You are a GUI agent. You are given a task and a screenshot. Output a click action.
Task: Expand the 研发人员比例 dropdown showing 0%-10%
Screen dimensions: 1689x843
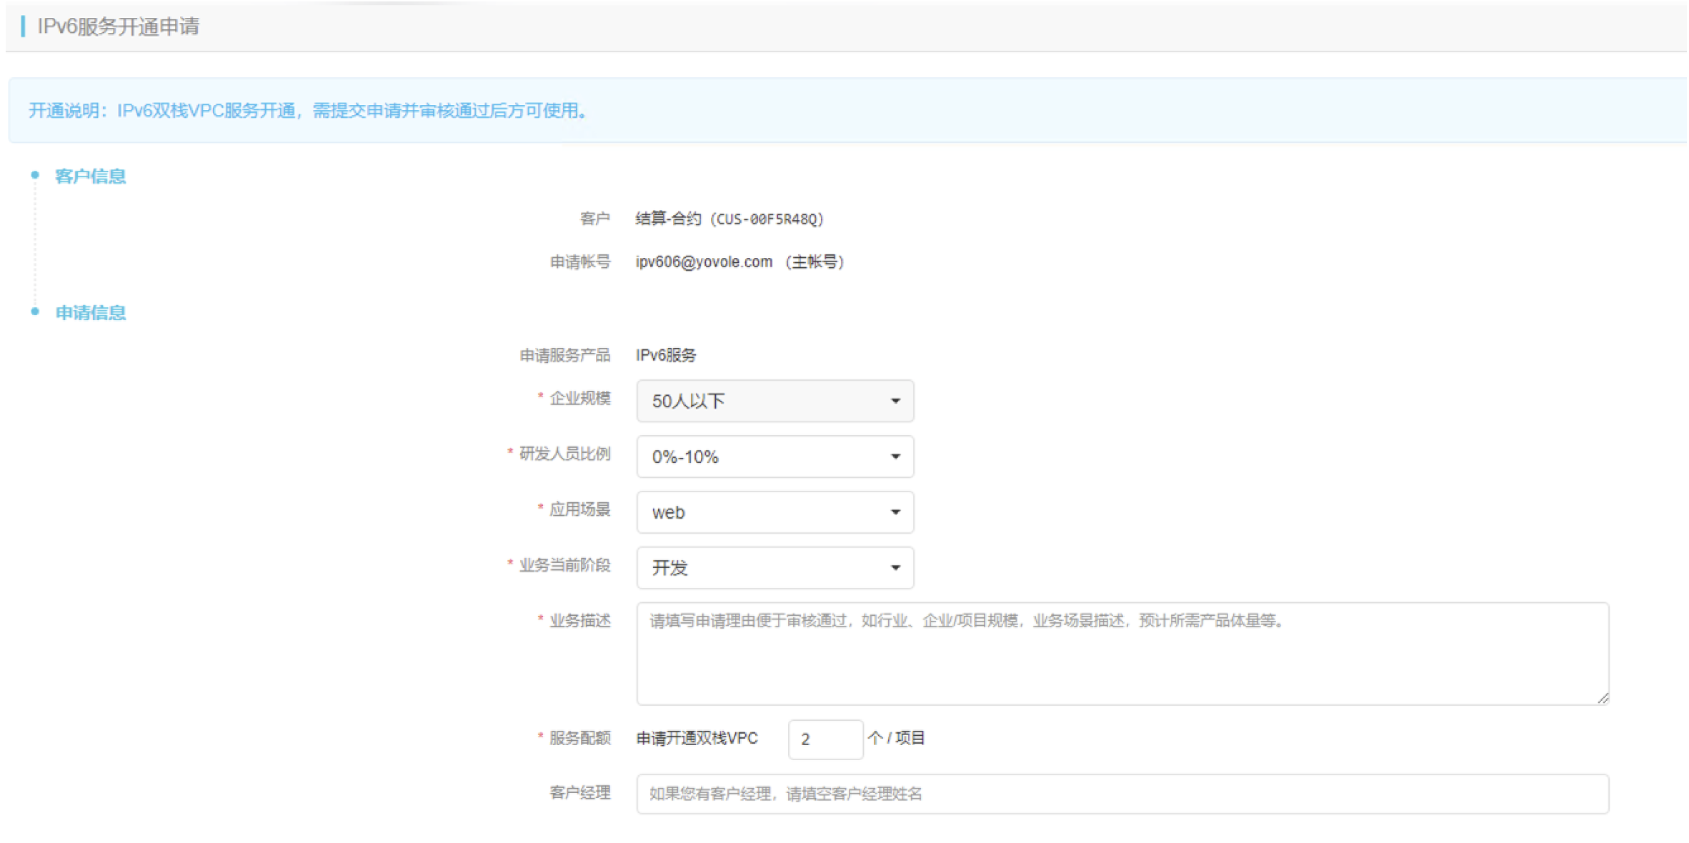(x=774, y=457)
